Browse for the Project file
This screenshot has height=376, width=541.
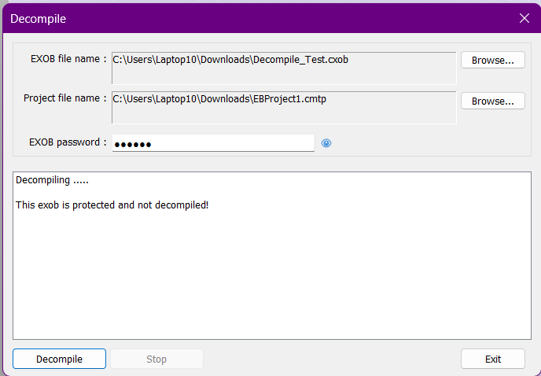click(x=492, y=101)
